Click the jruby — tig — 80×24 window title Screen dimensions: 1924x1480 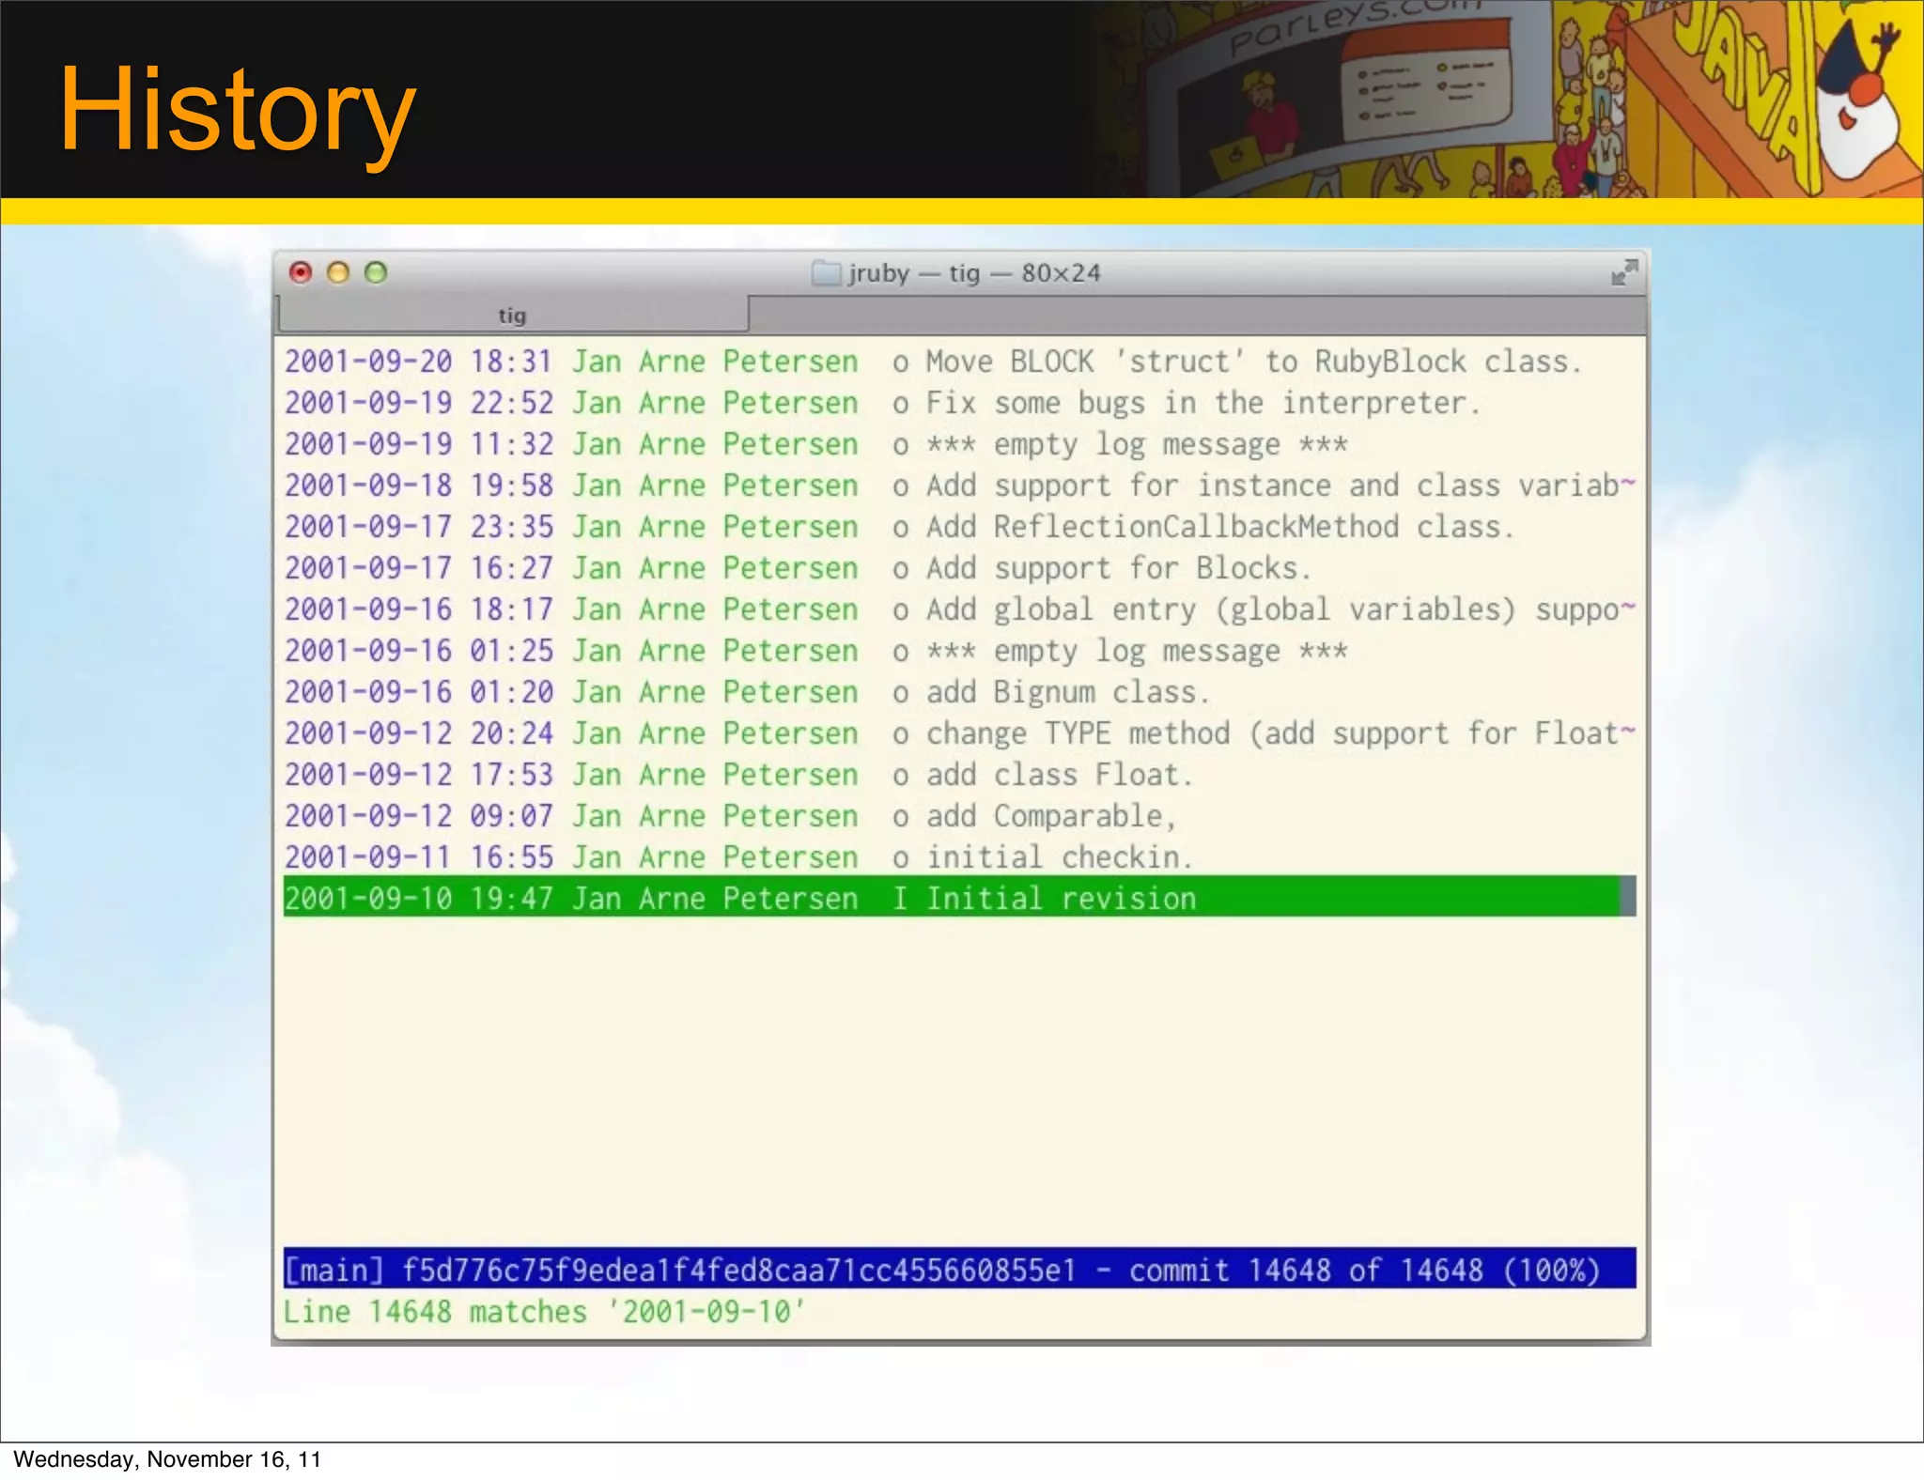coord(974,273)
